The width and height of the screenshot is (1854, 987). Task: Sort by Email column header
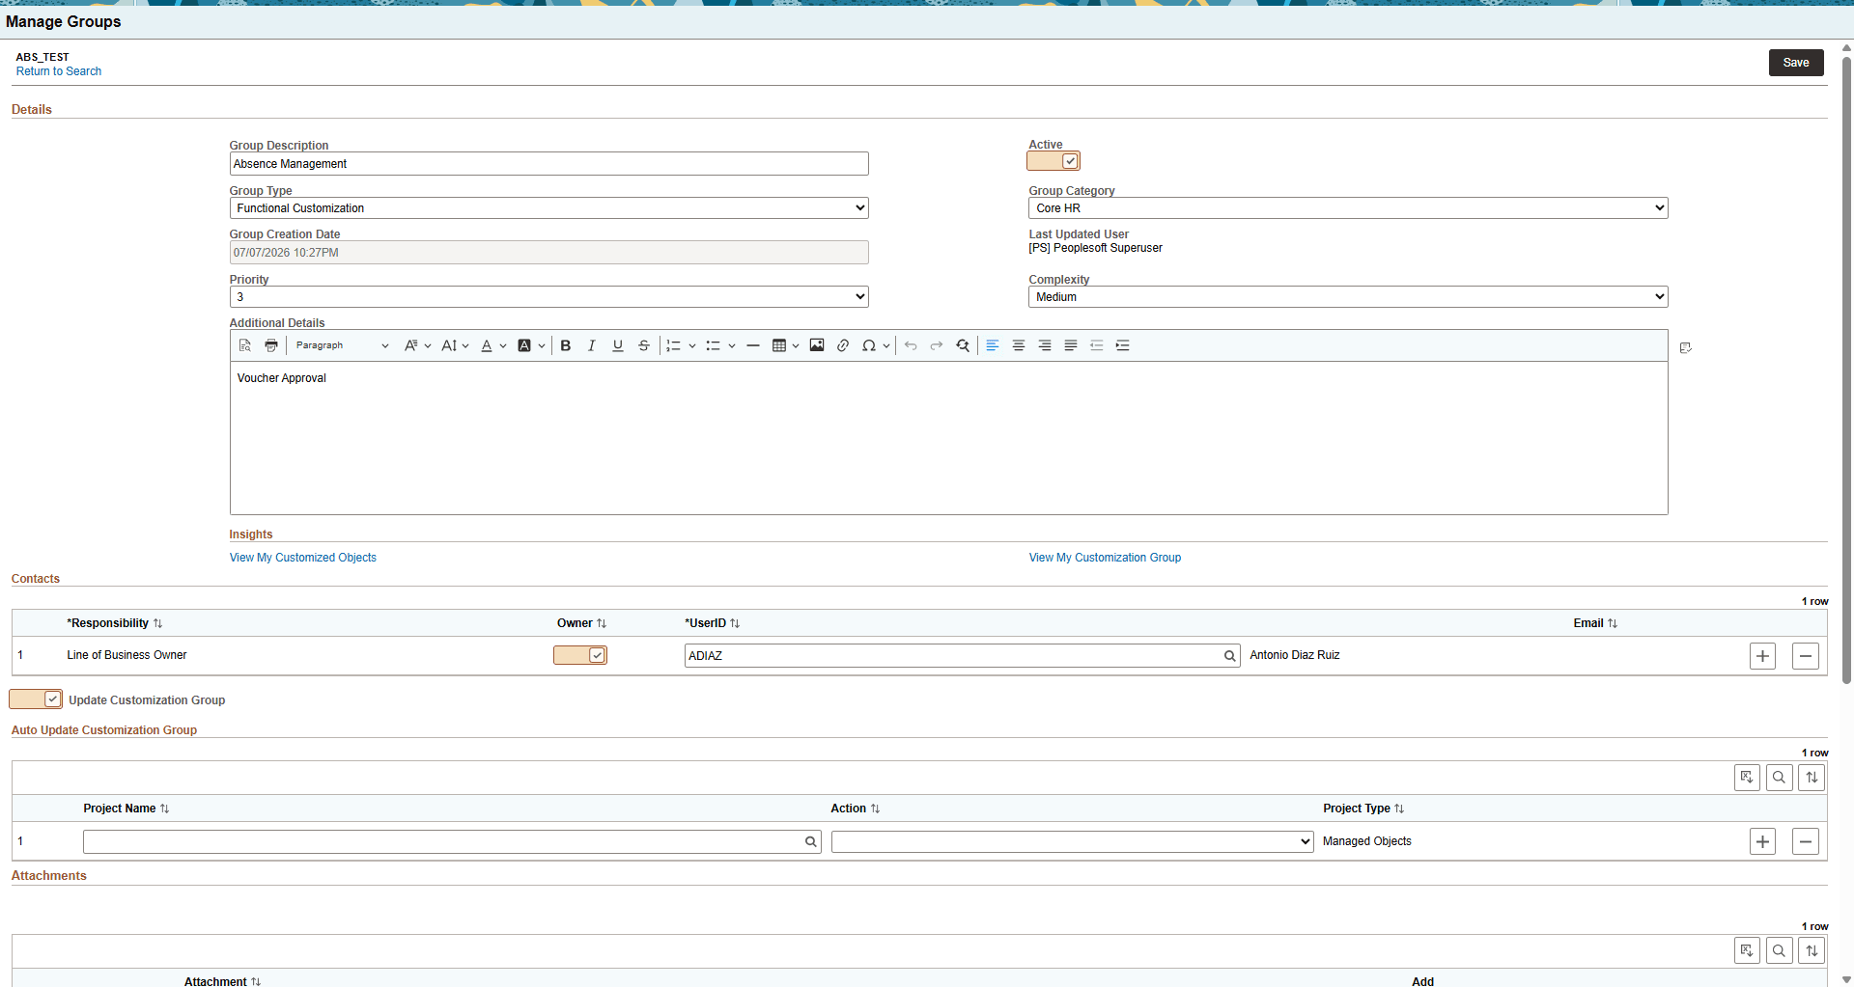coord(1595,623)
